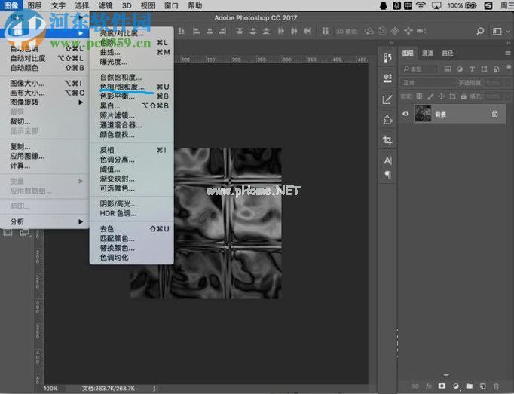The height and width of the screenshot is (394, 514).
Task: Click the delete layer trash icon
Action: click(x=494, y=386)
